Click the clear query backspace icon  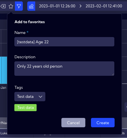[x=3, y=6]
